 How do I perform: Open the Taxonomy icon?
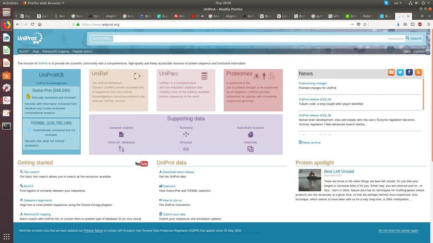click(186, 134)
